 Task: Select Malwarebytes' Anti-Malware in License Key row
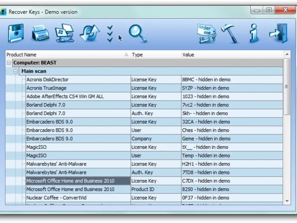(x=56, y=164)
